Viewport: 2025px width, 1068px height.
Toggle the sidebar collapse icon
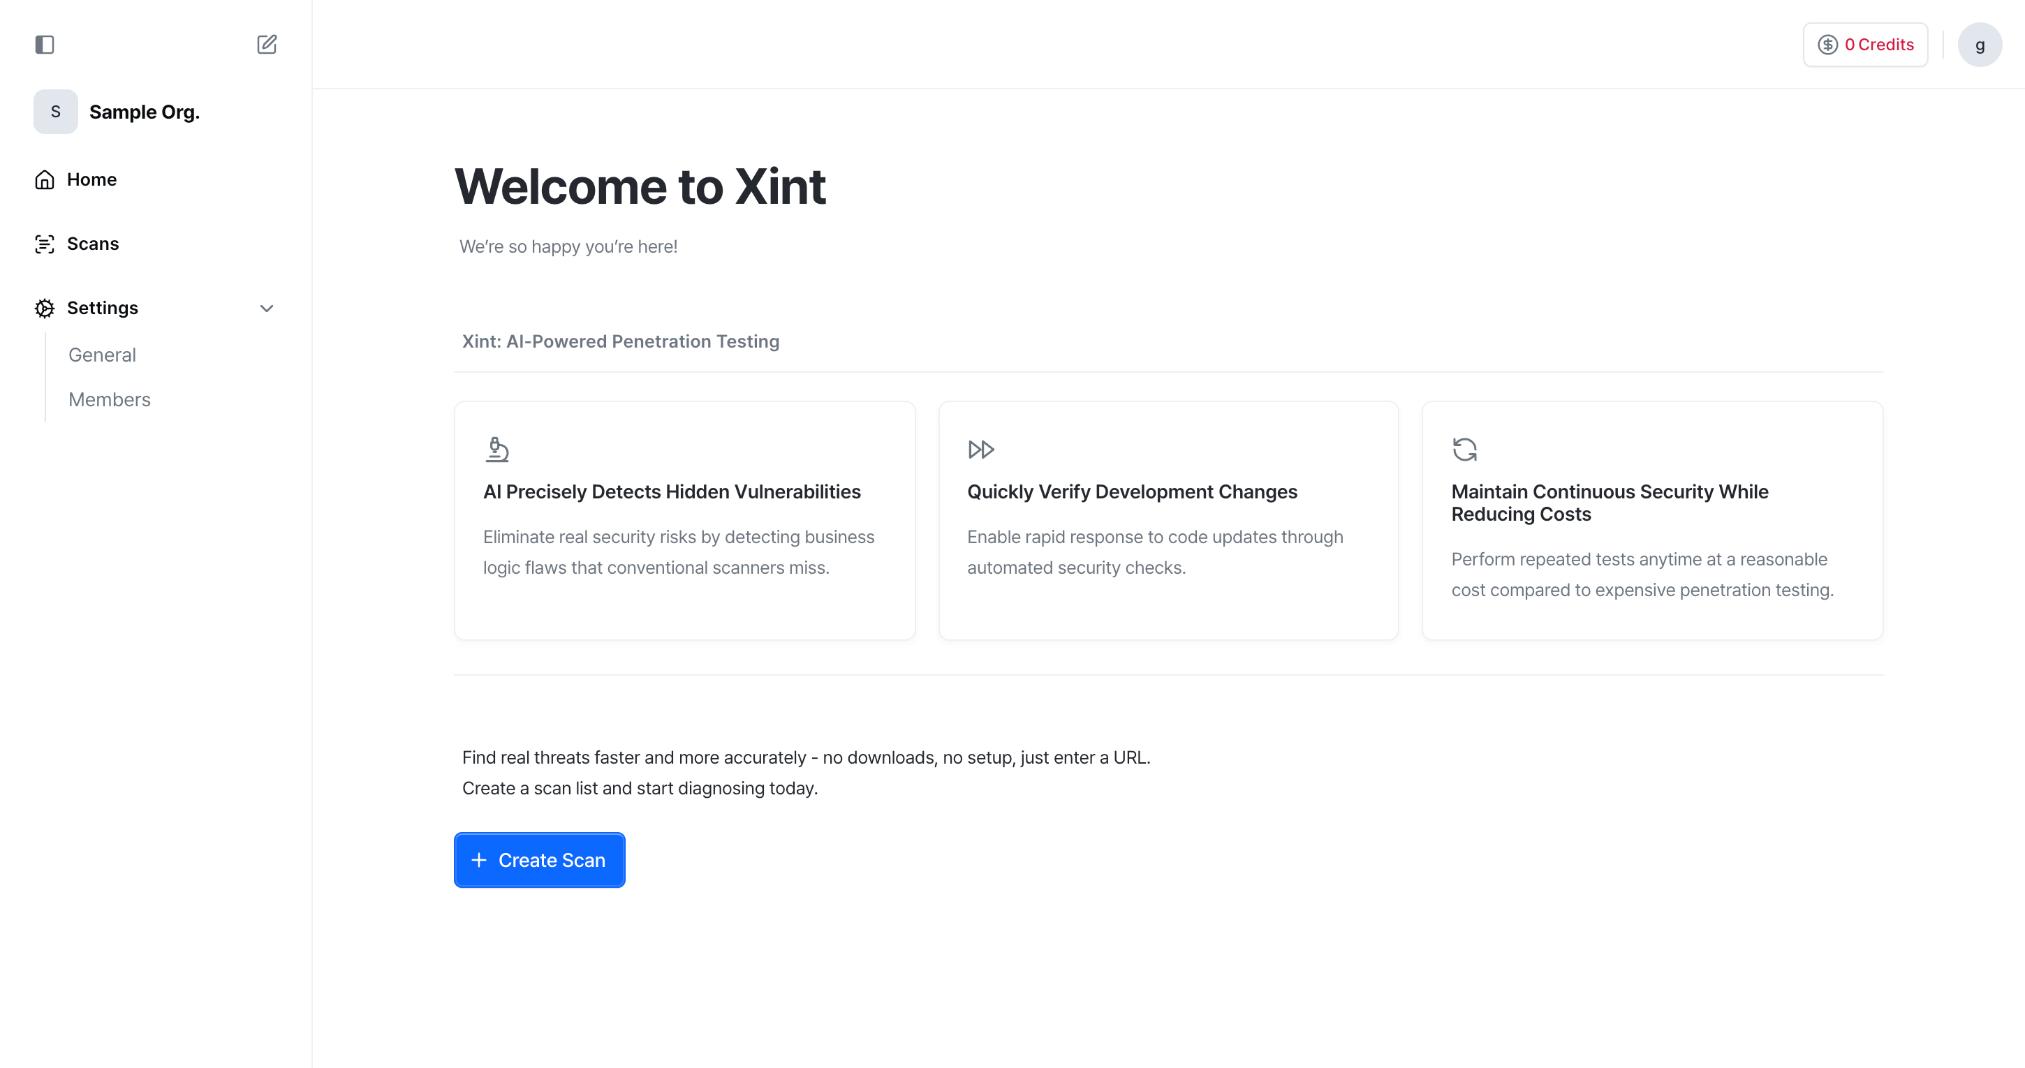click(45, 45)
